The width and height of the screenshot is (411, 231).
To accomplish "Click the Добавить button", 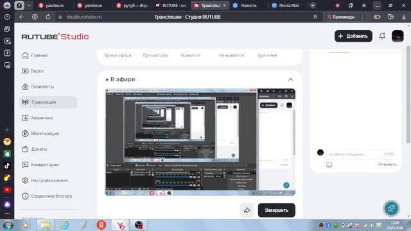I will [x=353, y=36].
